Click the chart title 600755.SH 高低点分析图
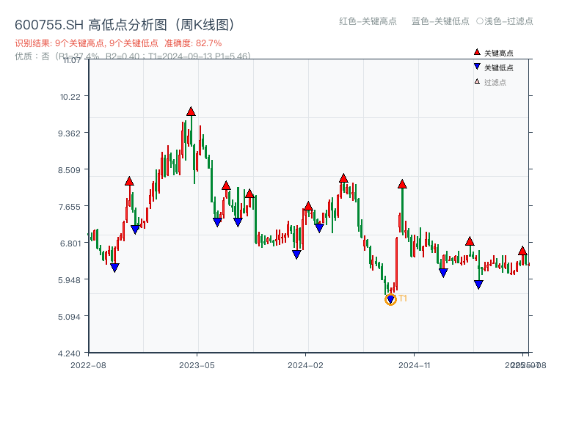Viewport: 587px width, 440px height. 125,23
